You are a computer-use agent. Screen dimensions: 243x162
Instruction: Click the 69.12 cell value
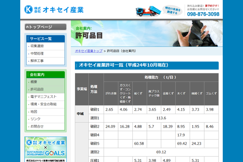[x=161, y=152]
